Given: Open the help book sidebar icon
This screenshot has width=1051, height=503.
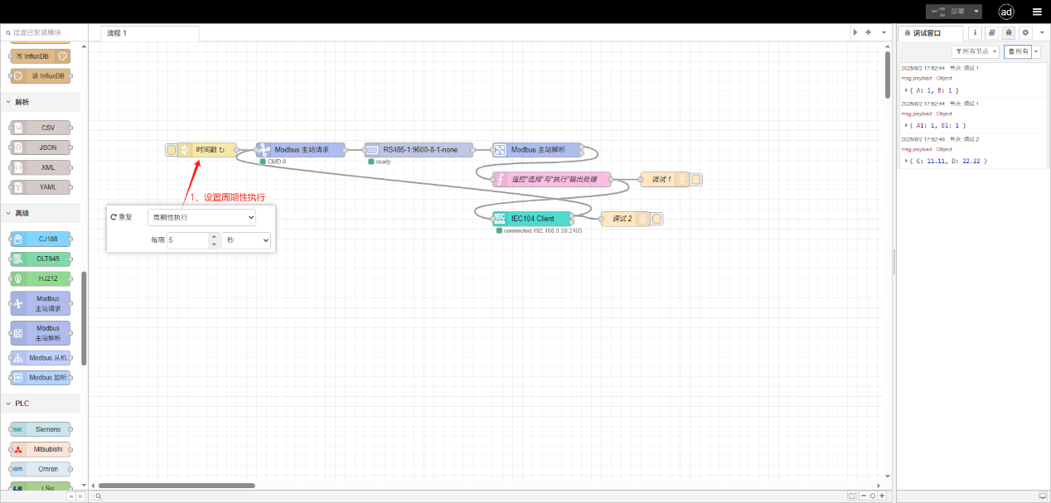Looking at the screenshot, I should pos(991,33).
